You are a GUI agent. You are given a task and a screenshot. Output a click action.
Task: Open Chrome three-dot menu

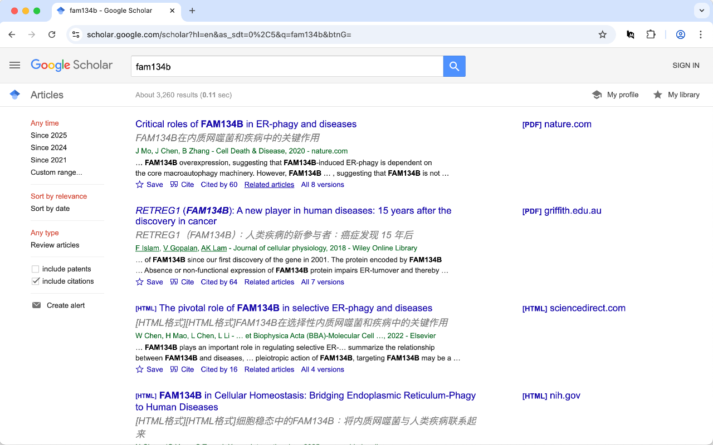701,34
